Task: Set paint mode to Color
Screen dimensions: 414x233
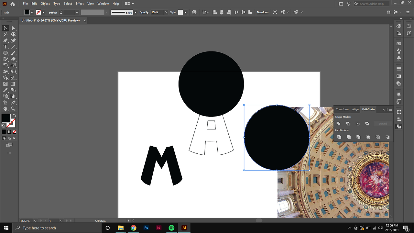Action: [x=4, y=132]
